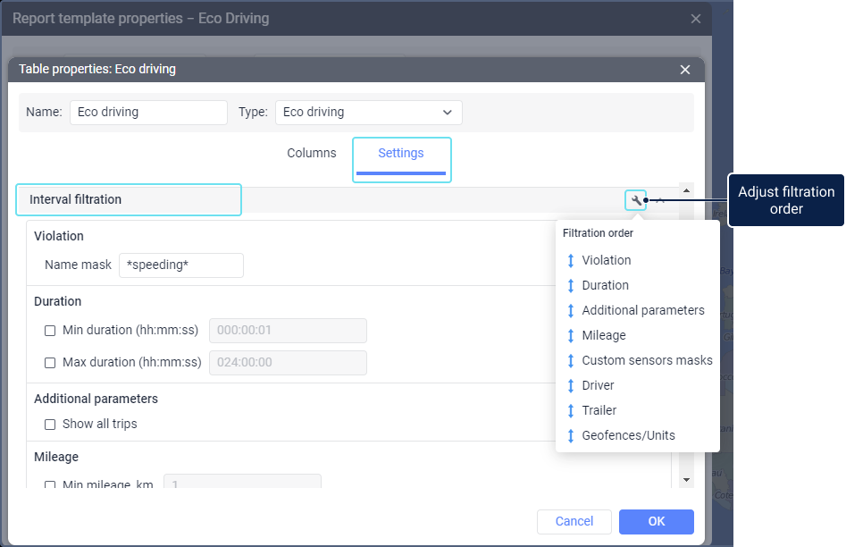The height and width of the screenshot is (547, 846).
Task: Click the wrench filtration order icon
Action: pos(635,200)
